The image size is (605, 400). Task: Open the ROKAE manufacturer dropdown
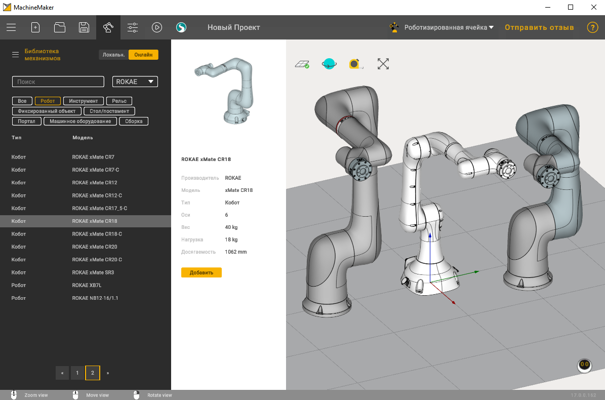(x=135, y=82)
